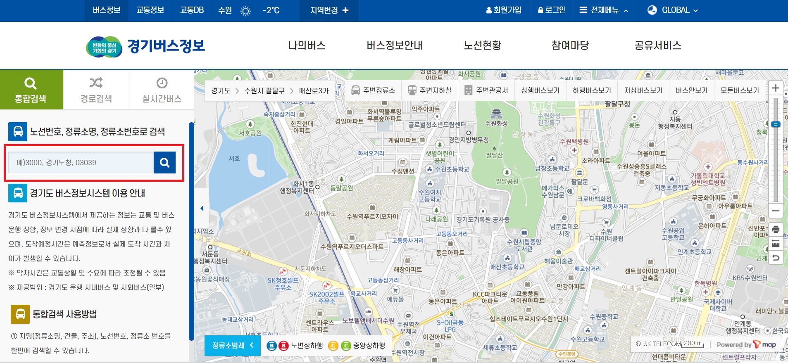The width and height of the screenshot is (788, 363).
Task: Click the 메가박스 수원남문 map marker
Action: pyautogui.click(x=570, y=191)
